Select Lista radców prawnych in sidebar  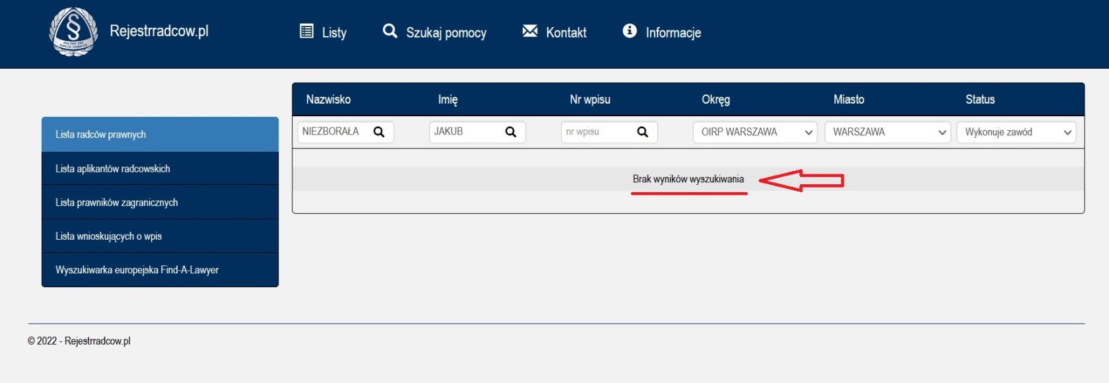[x=160, y=134]
